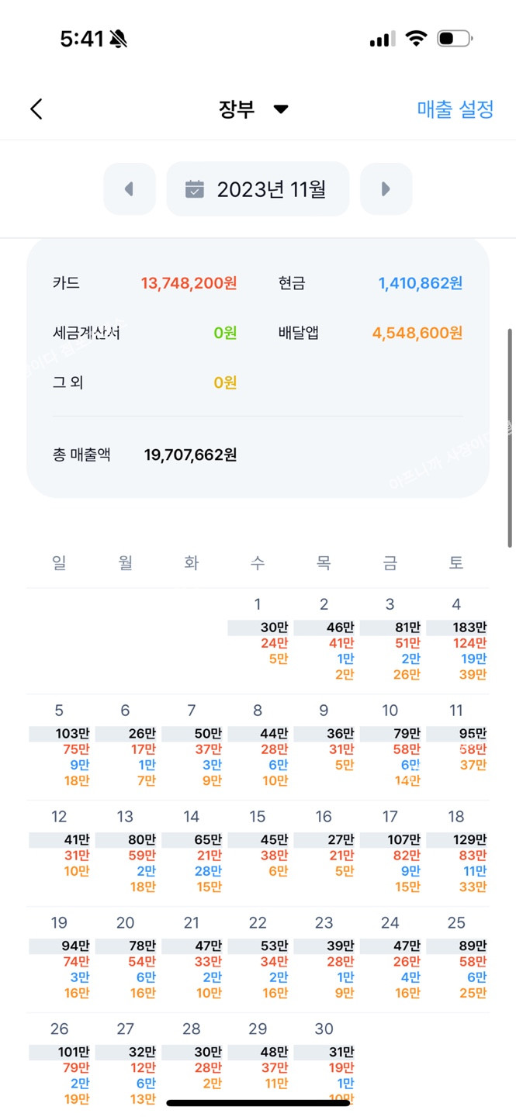Tap the 카드 amount 13,748,200원

189,283
